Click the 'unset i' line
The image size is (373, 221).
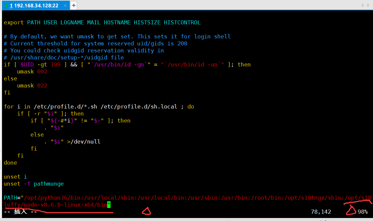(x=15, y=177)
